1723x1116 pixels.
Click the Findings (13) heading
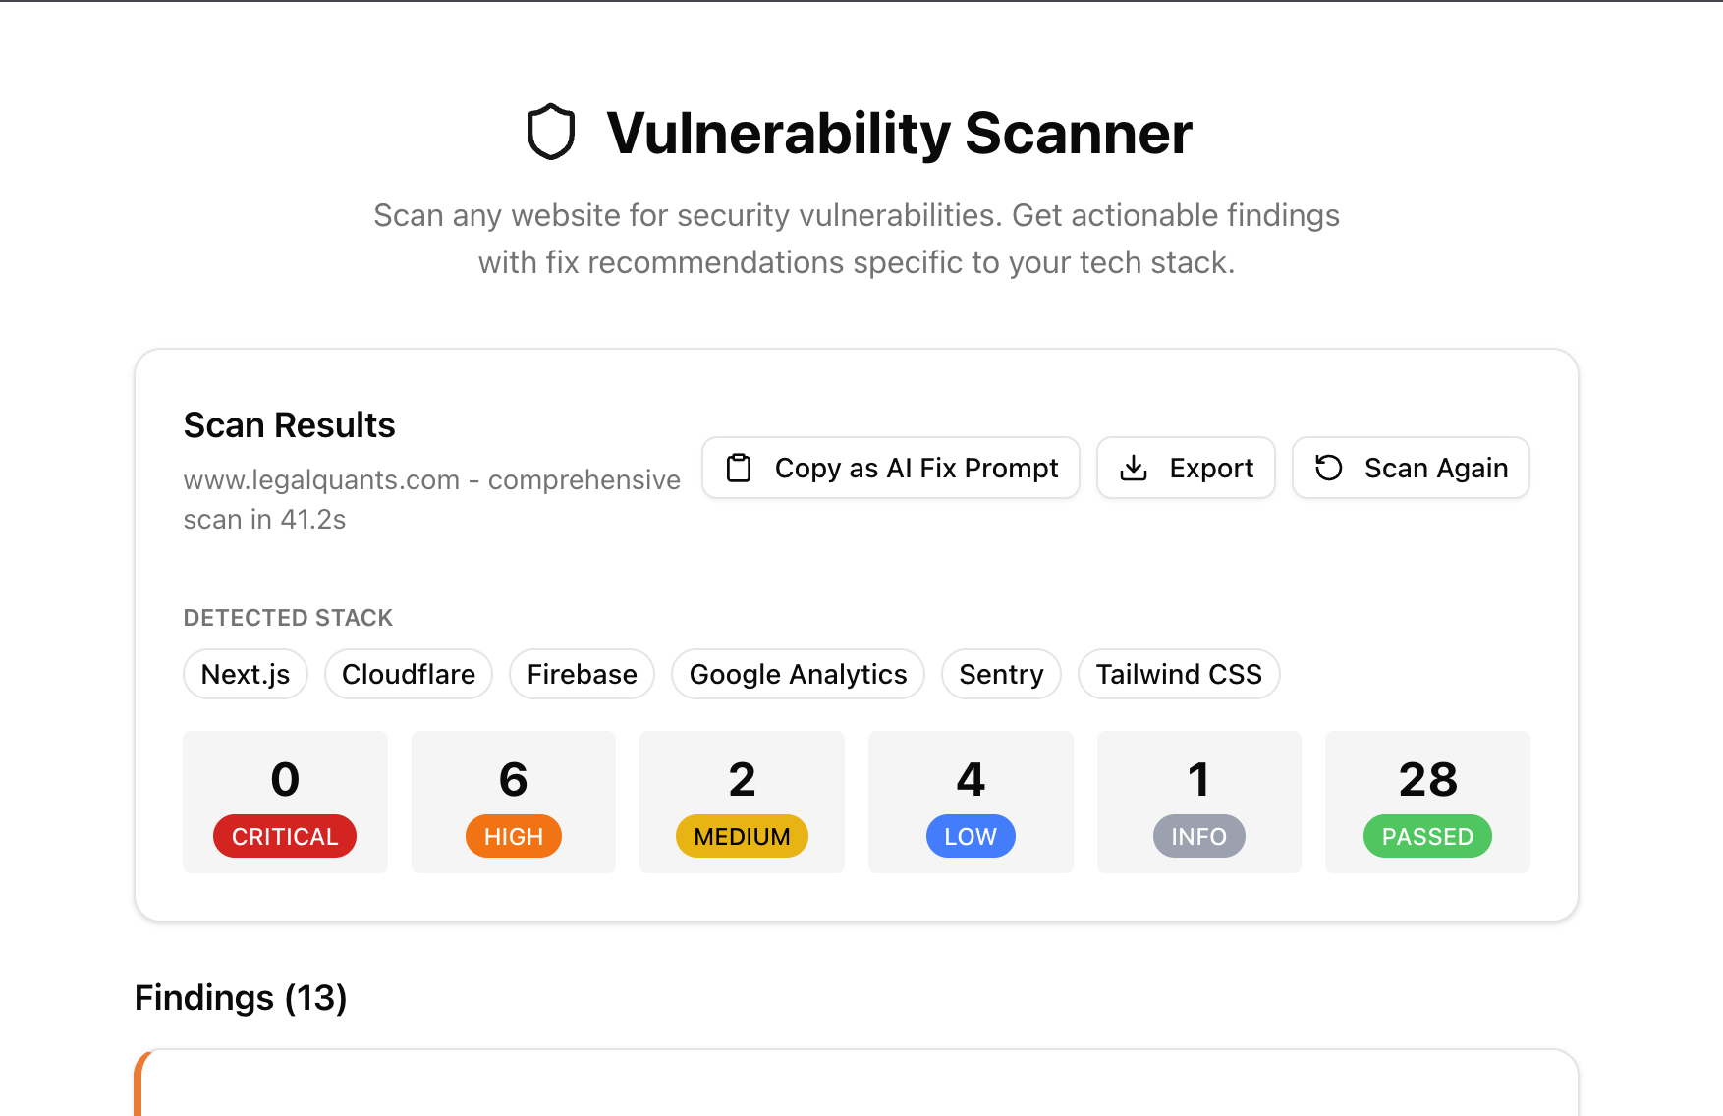coord(241,997)
